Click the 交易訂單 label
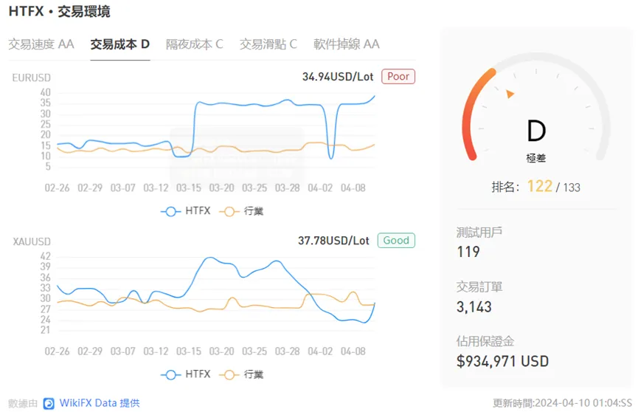The image size is (638, 412). point(479,287)
